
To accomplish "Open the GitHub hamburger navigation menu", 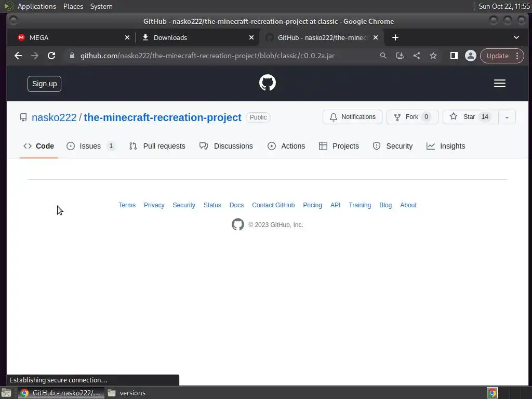I will click(500, 83).
